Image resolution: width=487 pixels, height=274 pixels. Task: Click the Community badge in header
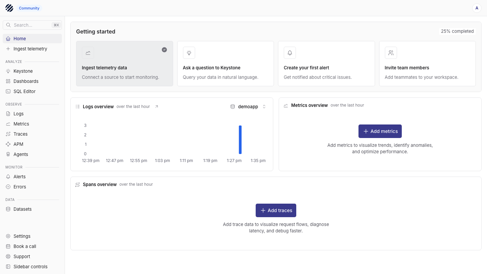(29, 8)
